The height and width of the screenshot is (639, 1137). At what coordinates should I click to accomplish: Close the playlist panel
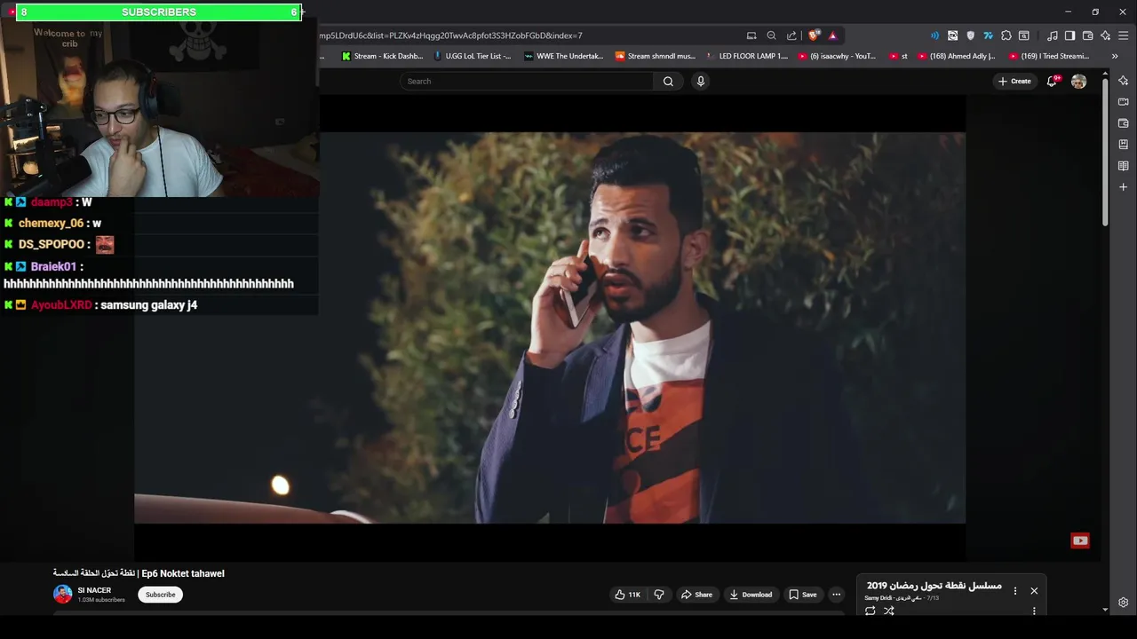pos(1034,590)
